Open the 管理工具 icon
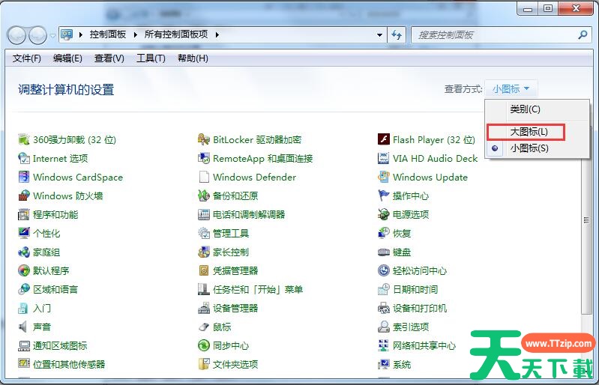The width and height of the screenshot is (599, 385). (x=204, y=233)
